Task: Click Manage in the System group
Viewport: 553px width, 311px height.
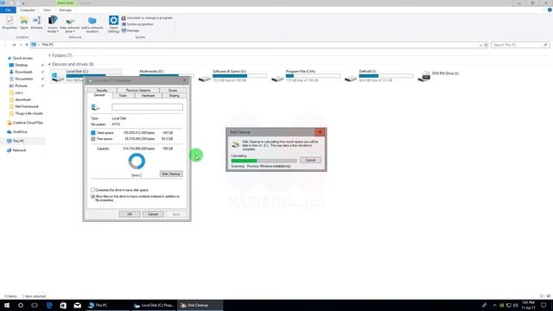Action: pyautogui.click(x=130, y=31)
